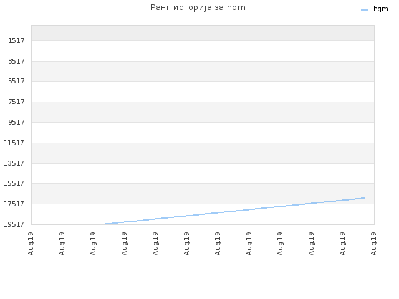Select the 15517 y-axis label
399x299 pixels.
[14, 183]
